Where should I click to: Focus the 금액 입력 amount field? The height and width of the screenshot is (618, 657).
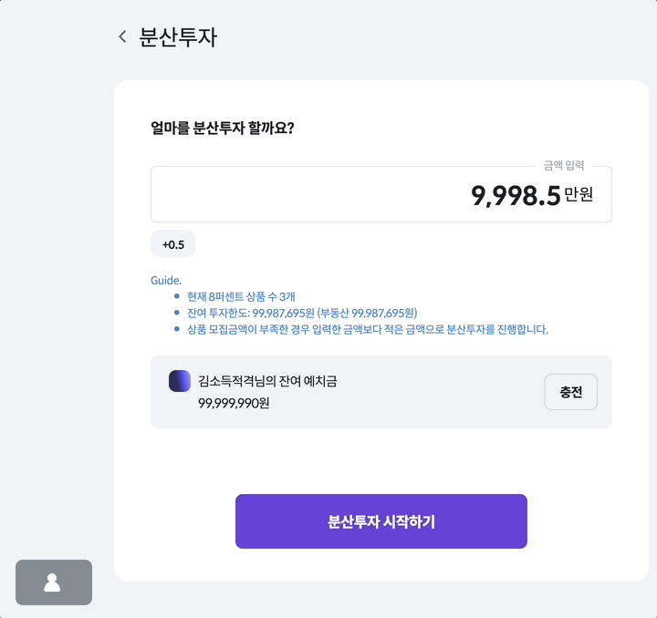(381, 194)
